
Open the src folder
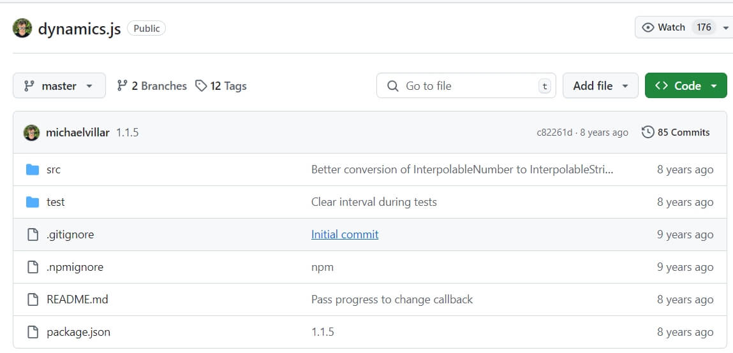click(x=54, y=169)
